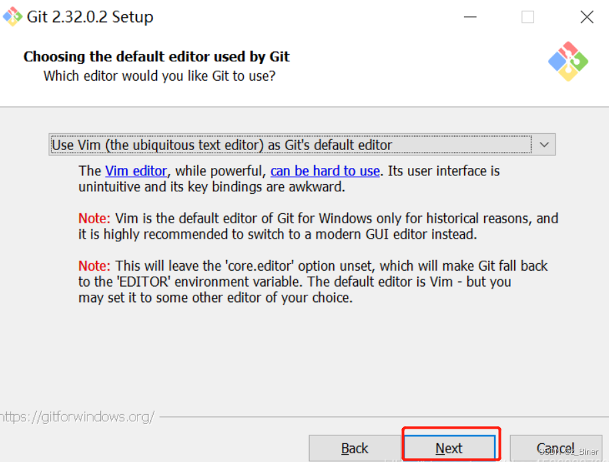The width and height of the screenshot is (609, 462).
Task: Proceed with the Next button
Action: click(x=449, y=448)
